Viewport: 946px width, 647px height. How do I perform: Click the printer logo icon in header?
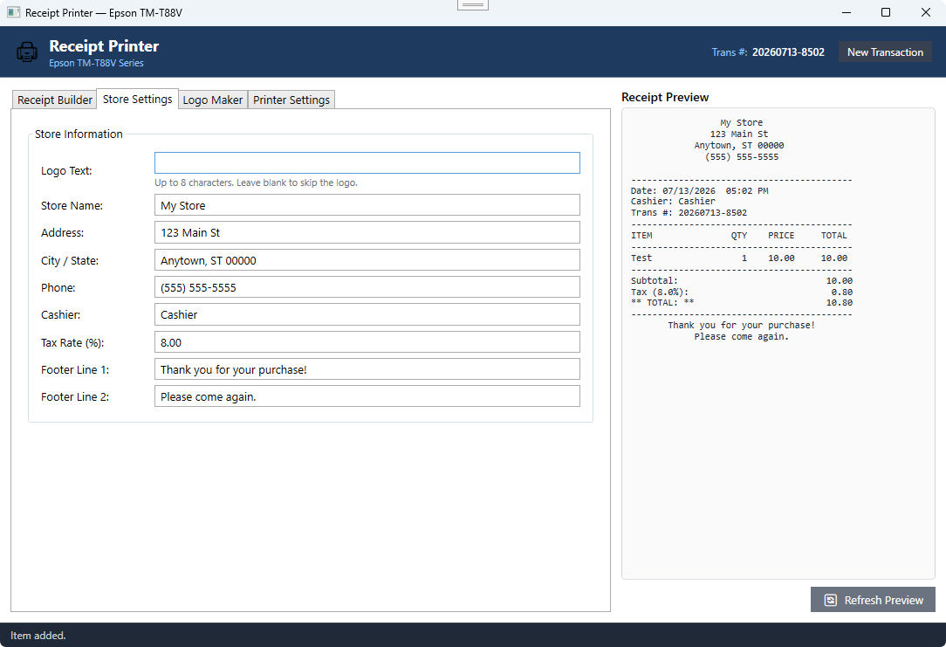point(26,52)
